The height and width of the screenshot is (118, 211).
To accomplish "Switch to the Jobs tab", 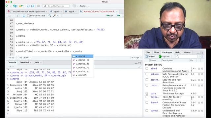I will [x=37, y=63].
